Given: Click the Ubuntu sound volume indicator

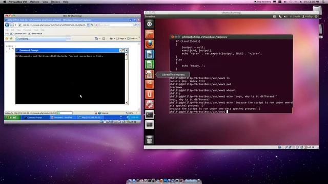Looking at the screenshot, I should (285, 16).
